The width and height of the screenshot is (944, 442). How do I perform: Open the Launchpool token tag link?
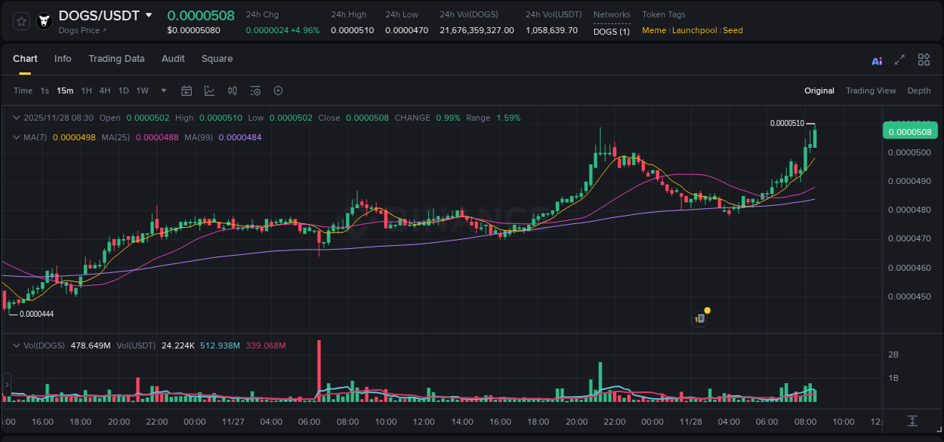pyautogui.click(x=696, y=30)
